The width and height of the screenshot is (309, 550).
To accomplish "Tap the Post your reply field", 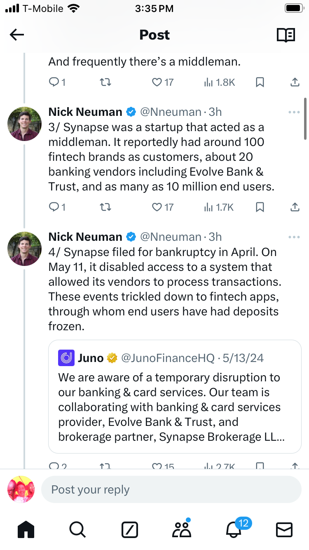I will point(171,490).
